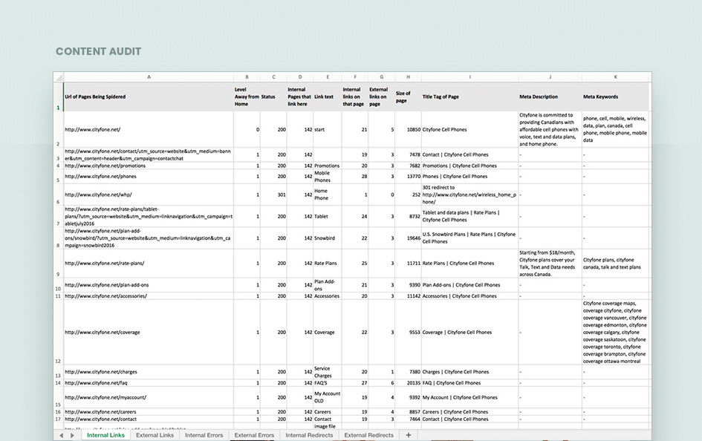Select column E header
This screenshot has height=441, width=702.
[328, 77]
